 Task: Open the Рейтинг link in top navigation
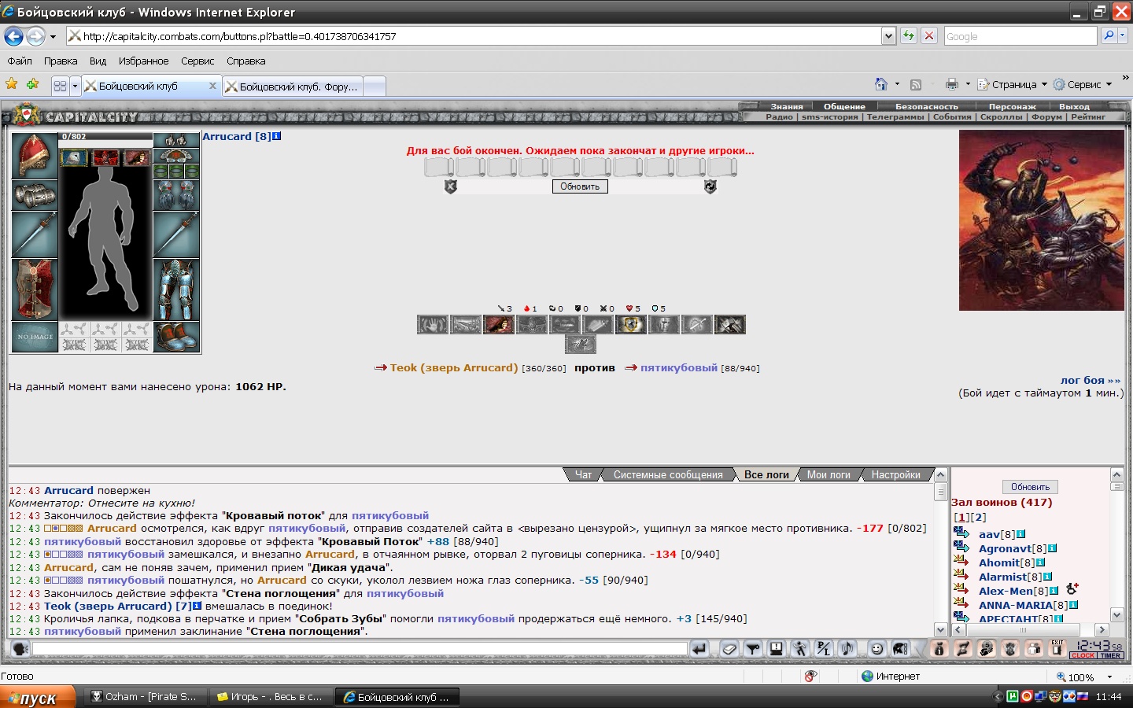click(x=1088, y=116)
